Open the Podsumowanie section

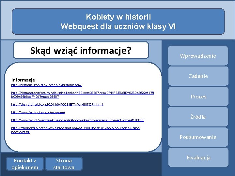click(198, 137)
